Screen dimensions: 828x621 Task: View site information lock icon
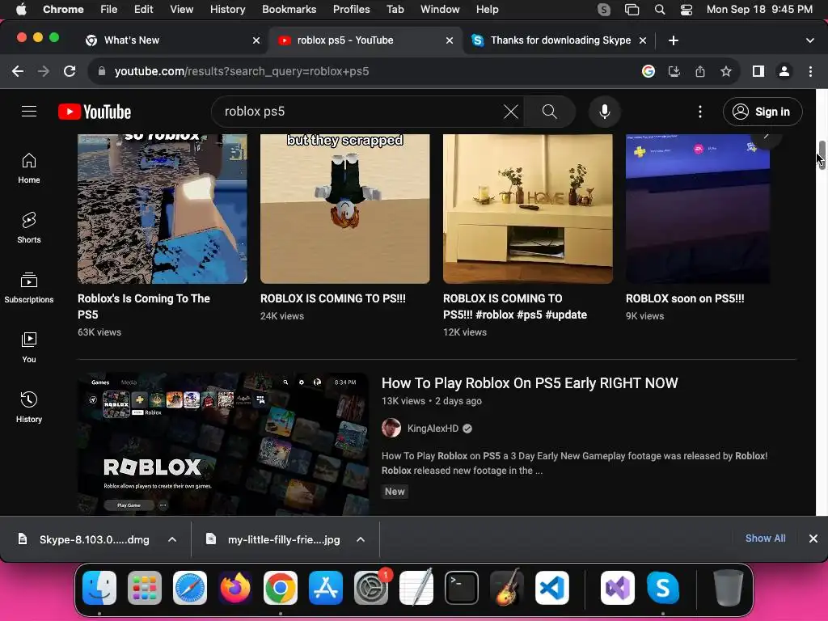(x=102, y=71)
